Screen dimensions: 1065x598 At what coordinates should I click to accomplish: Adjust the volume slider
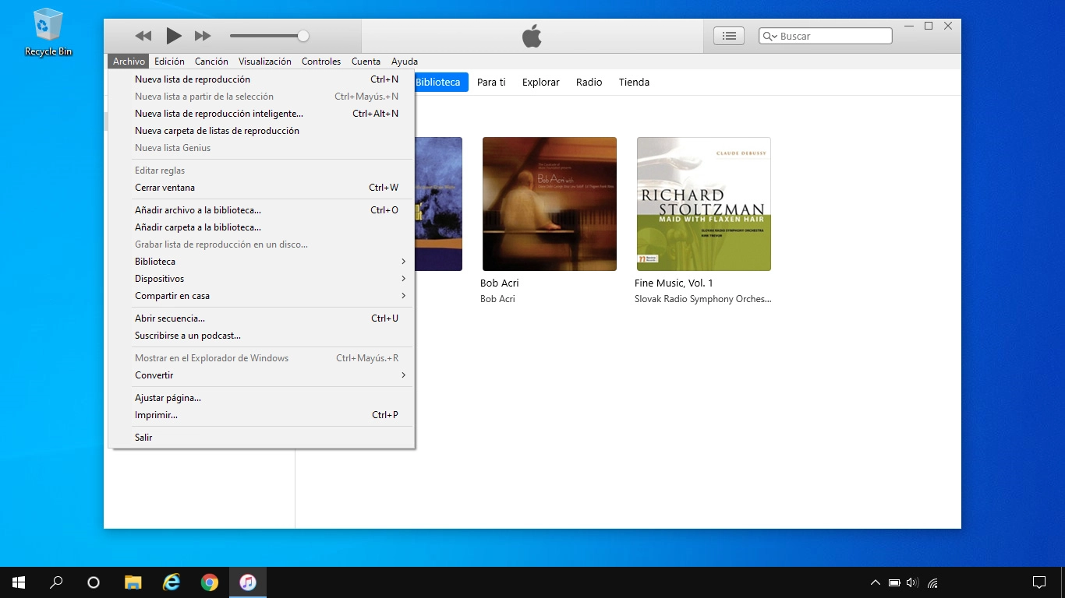302,35
